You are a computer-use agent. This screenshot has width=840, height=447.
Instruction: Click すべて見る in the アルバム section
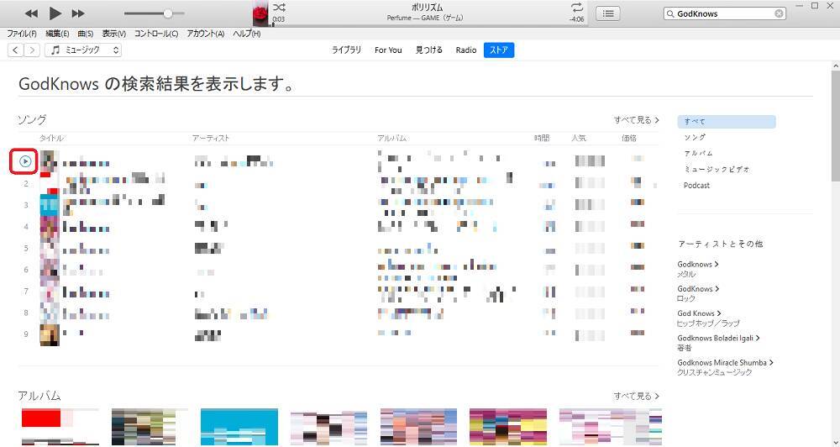[x=637, y=396]
